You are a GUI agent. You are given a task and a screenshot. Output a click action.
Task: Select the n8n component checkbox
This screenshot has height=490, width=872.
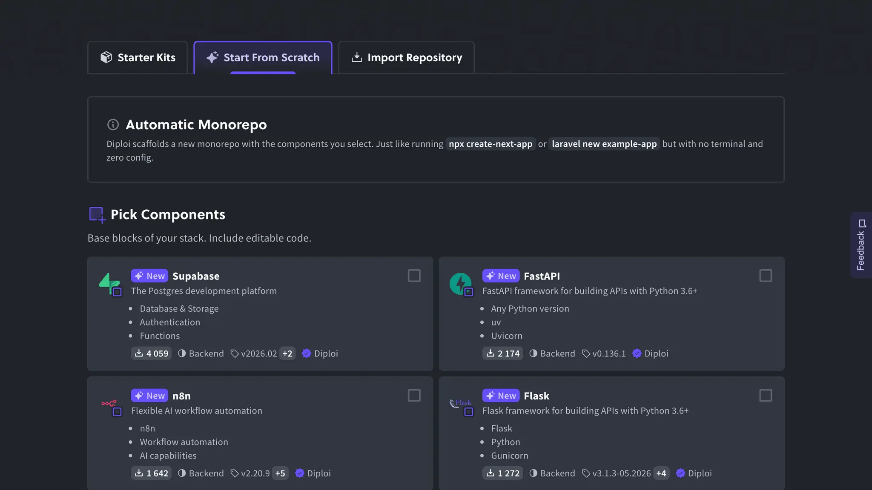tap(414, 396)
